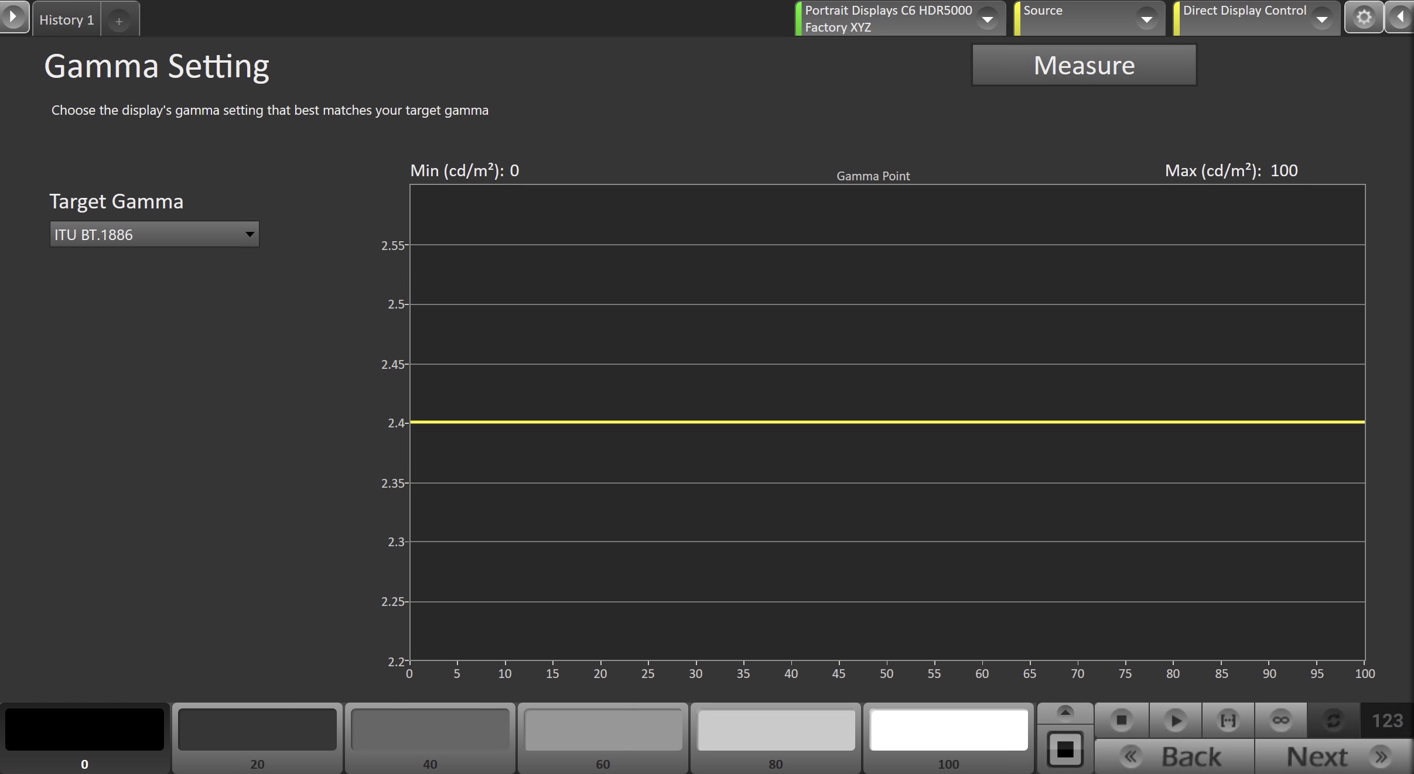The height and width of the screenshot is (774, 1414).
Task: Expand the Source dropdown
Action: tap(1146, 19)
